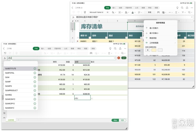
Task: Pick SUBSTITUTE from function suggestions
Action: pyautogui.click(x=21, y=69)
